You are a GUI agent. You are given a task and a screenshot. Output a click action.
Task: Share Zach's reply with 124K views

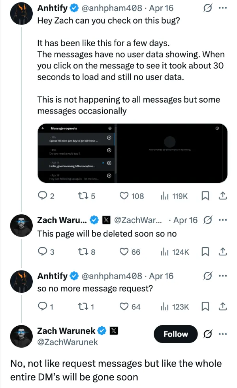[x=222, y=252]
